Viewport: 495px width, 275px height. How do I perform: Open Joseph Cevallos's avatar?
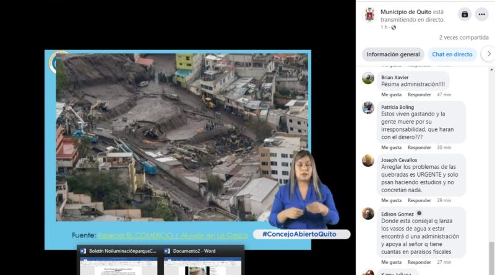[368, 161]
